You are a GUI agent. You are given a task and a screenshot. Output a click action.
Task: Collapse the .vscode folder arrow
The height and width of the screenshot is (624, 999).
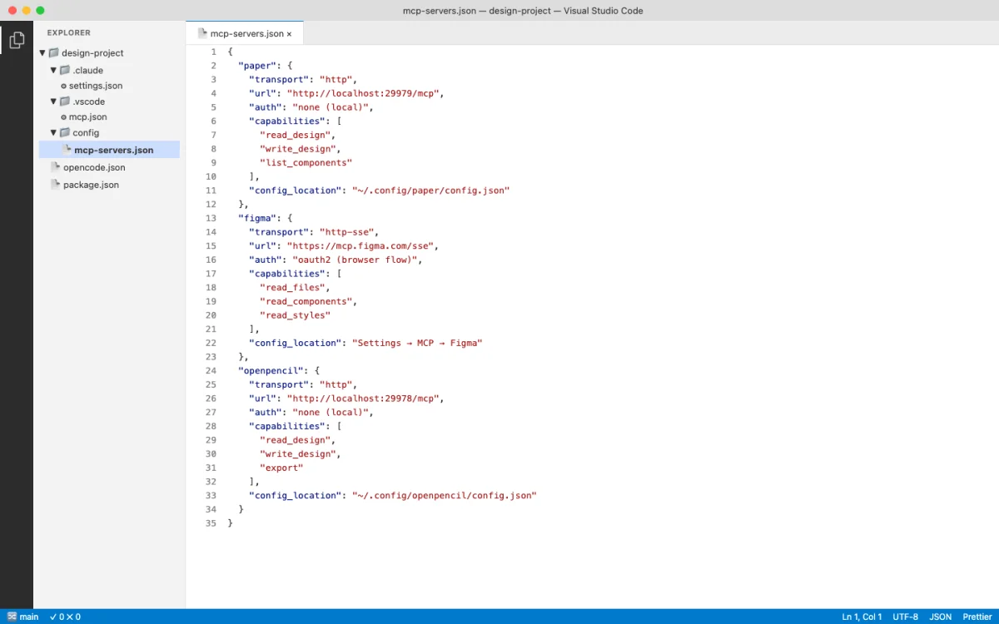click(53, 102)
